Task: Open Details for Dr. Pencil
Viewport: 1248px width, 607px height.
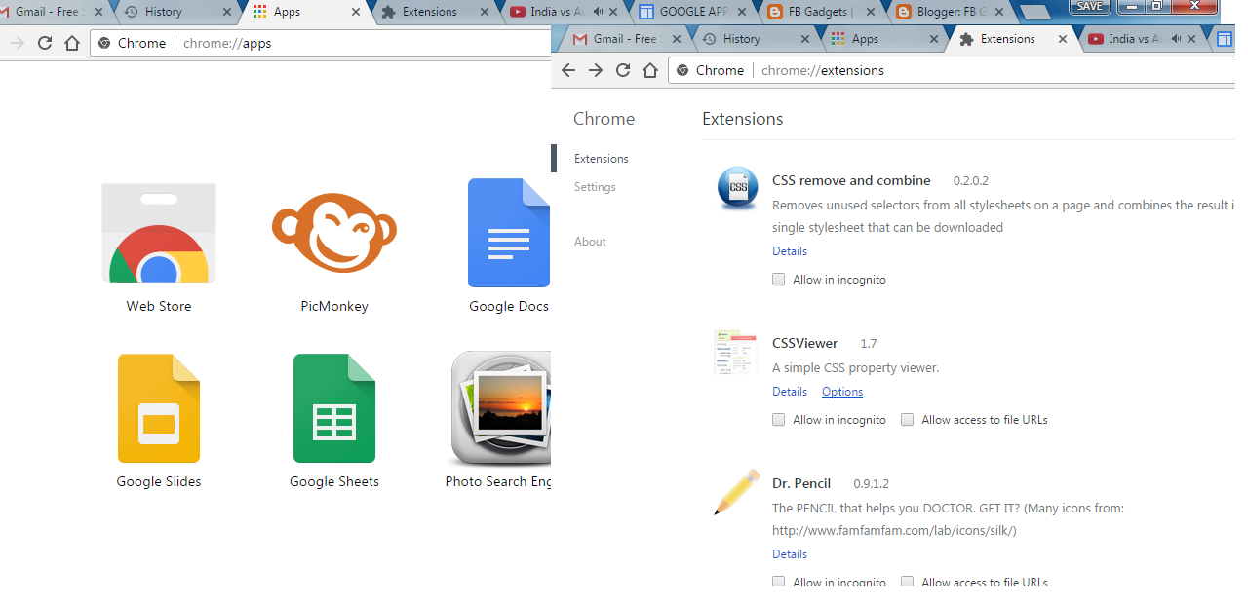Action: coord(790,554)
